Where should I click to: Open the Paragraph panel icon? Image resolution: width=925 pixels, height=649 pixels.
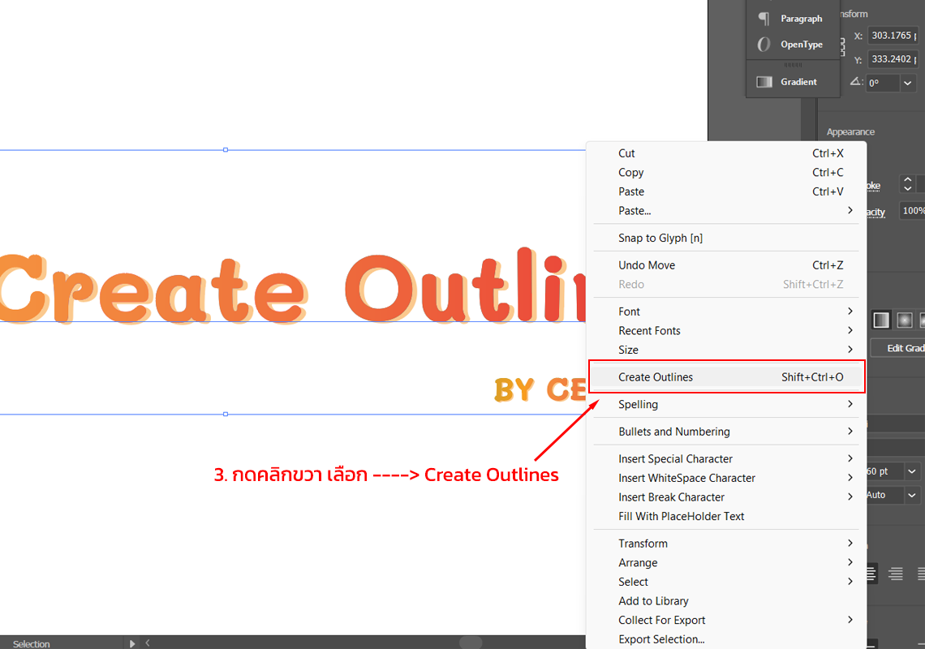pos(764,19)
